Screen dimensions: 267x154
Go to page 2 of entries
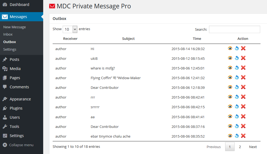(x=240, y=147)
